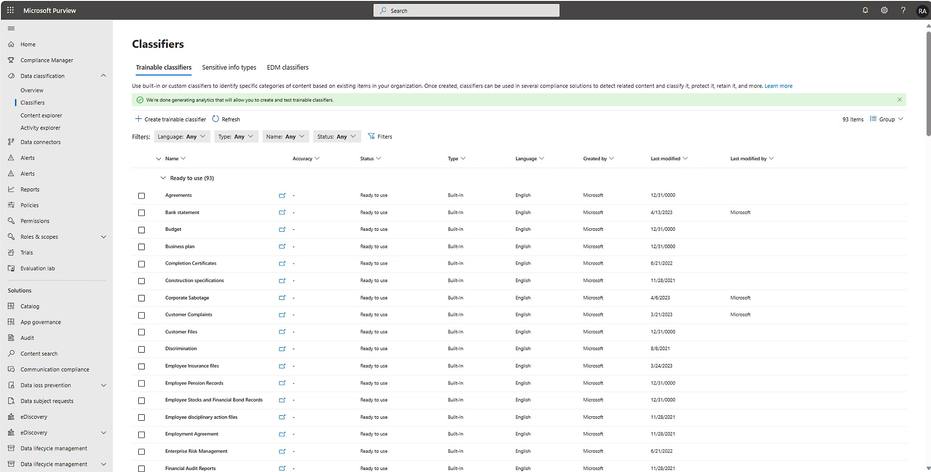Open Content explorer in sidebar

pyautogui.click(x=41, y=115)
